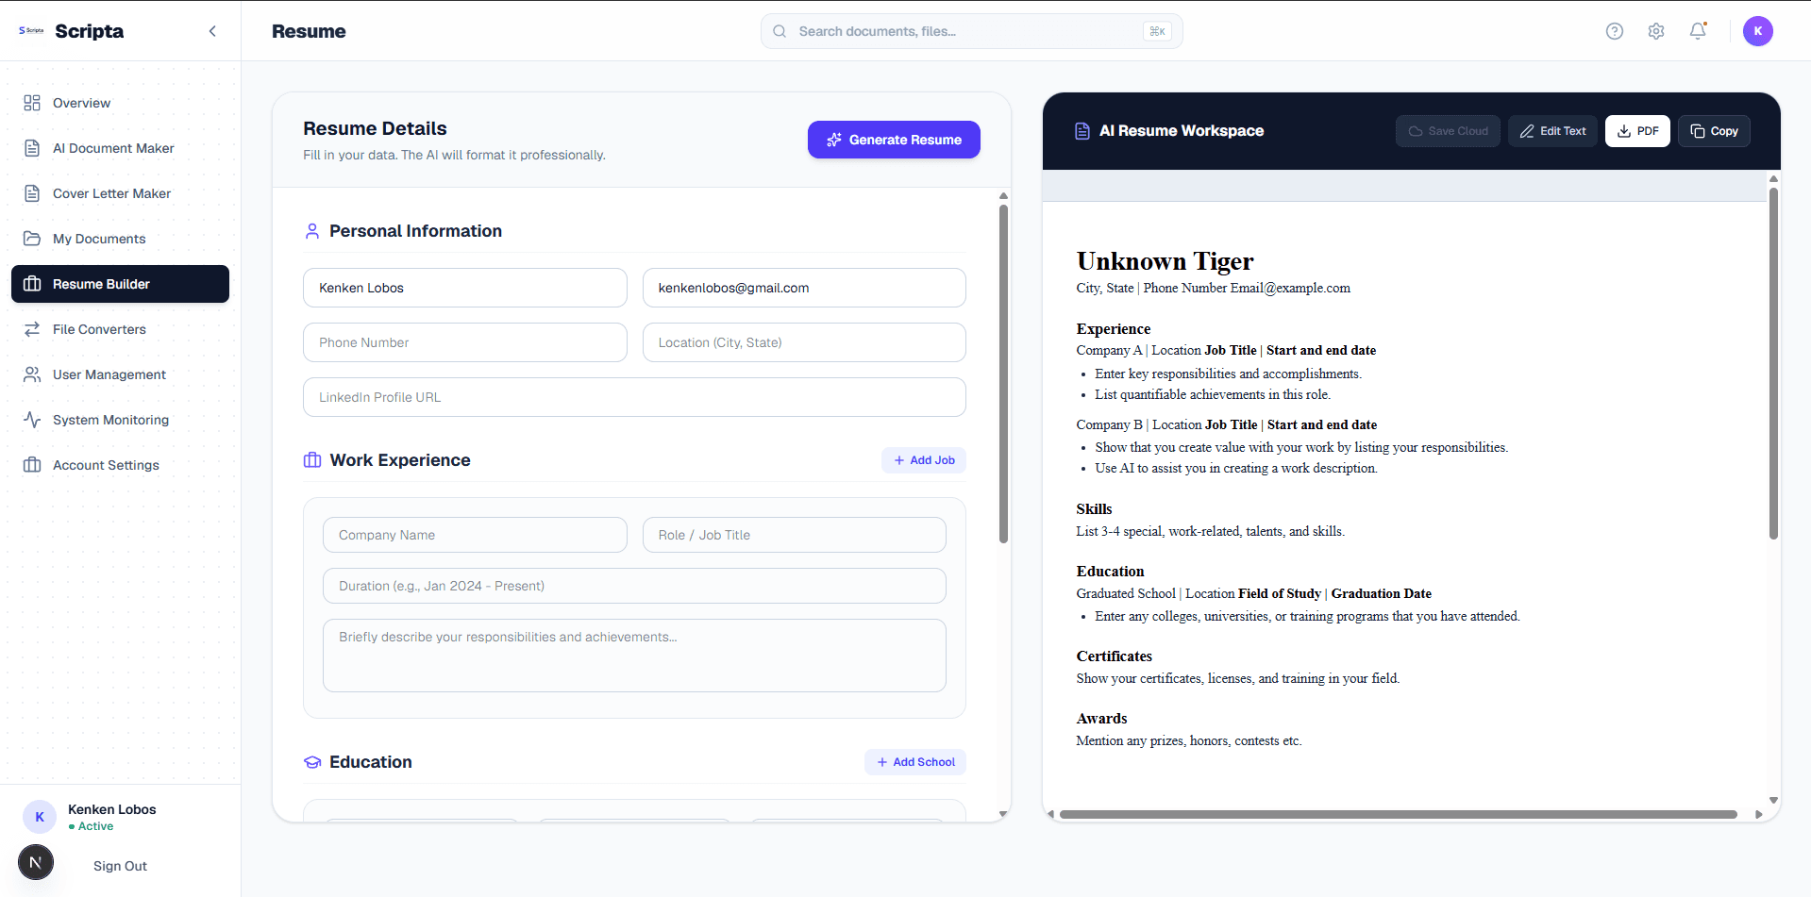Click the Phone Number field
The width and height of the screenshot is (1811, 897).
[x=464, y=342]
